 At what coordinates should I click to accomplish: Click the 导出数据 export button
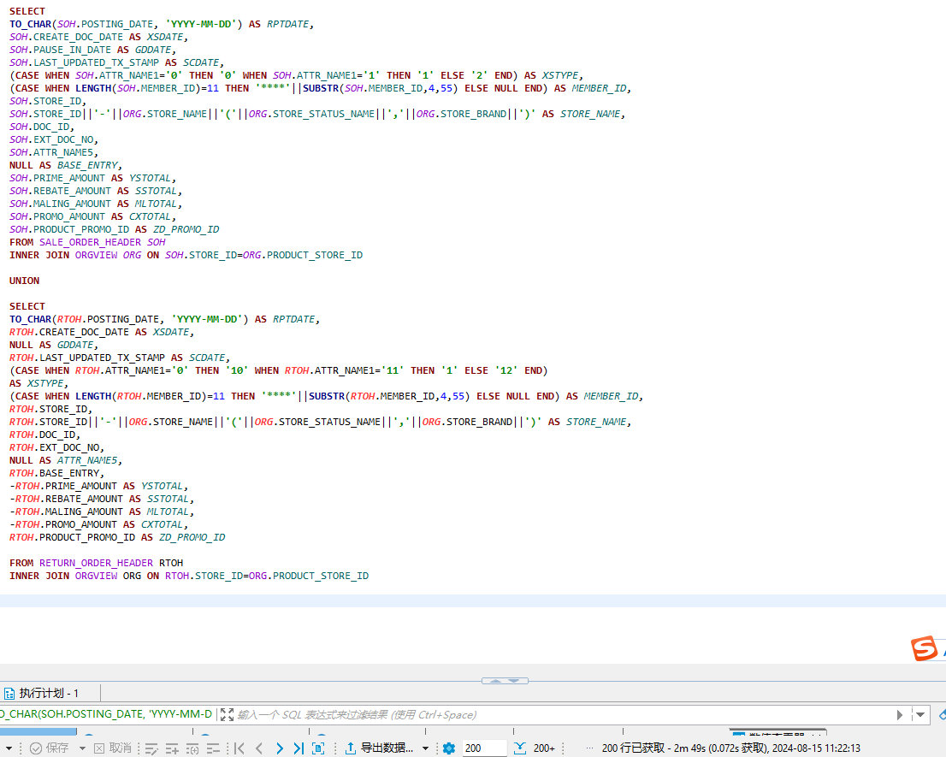[x=379, y=748]
